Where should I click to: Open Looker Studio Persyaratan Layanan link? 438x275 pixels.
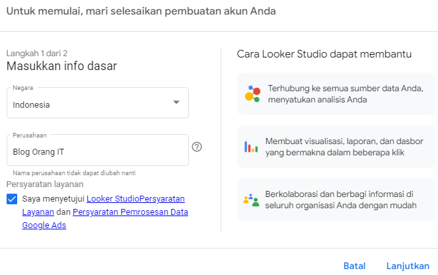[x=103, y=205]
